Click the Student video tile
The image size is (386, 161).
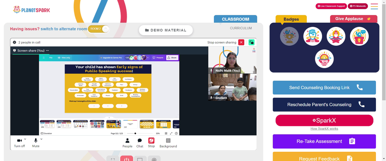tap(232, 87)
